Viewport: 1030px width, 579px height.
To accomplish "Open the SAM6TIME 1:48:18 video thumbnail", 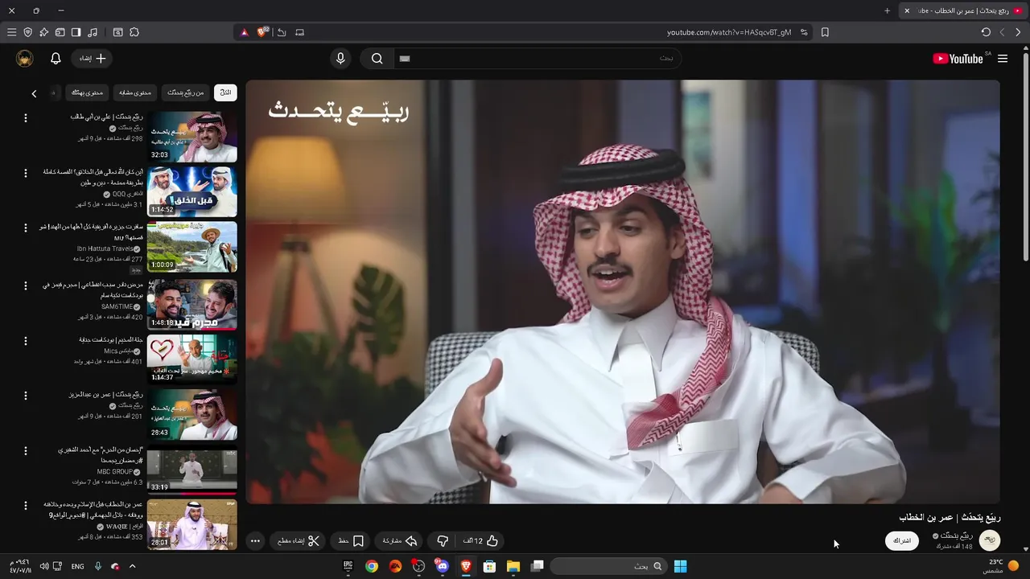I will tap(192, 304).
